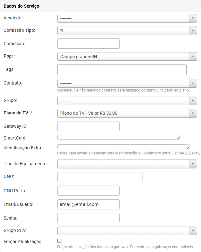Viewport: 201px width, 252px height.
Task: Click the SmartCard resize handle
Action: (178, 138)
